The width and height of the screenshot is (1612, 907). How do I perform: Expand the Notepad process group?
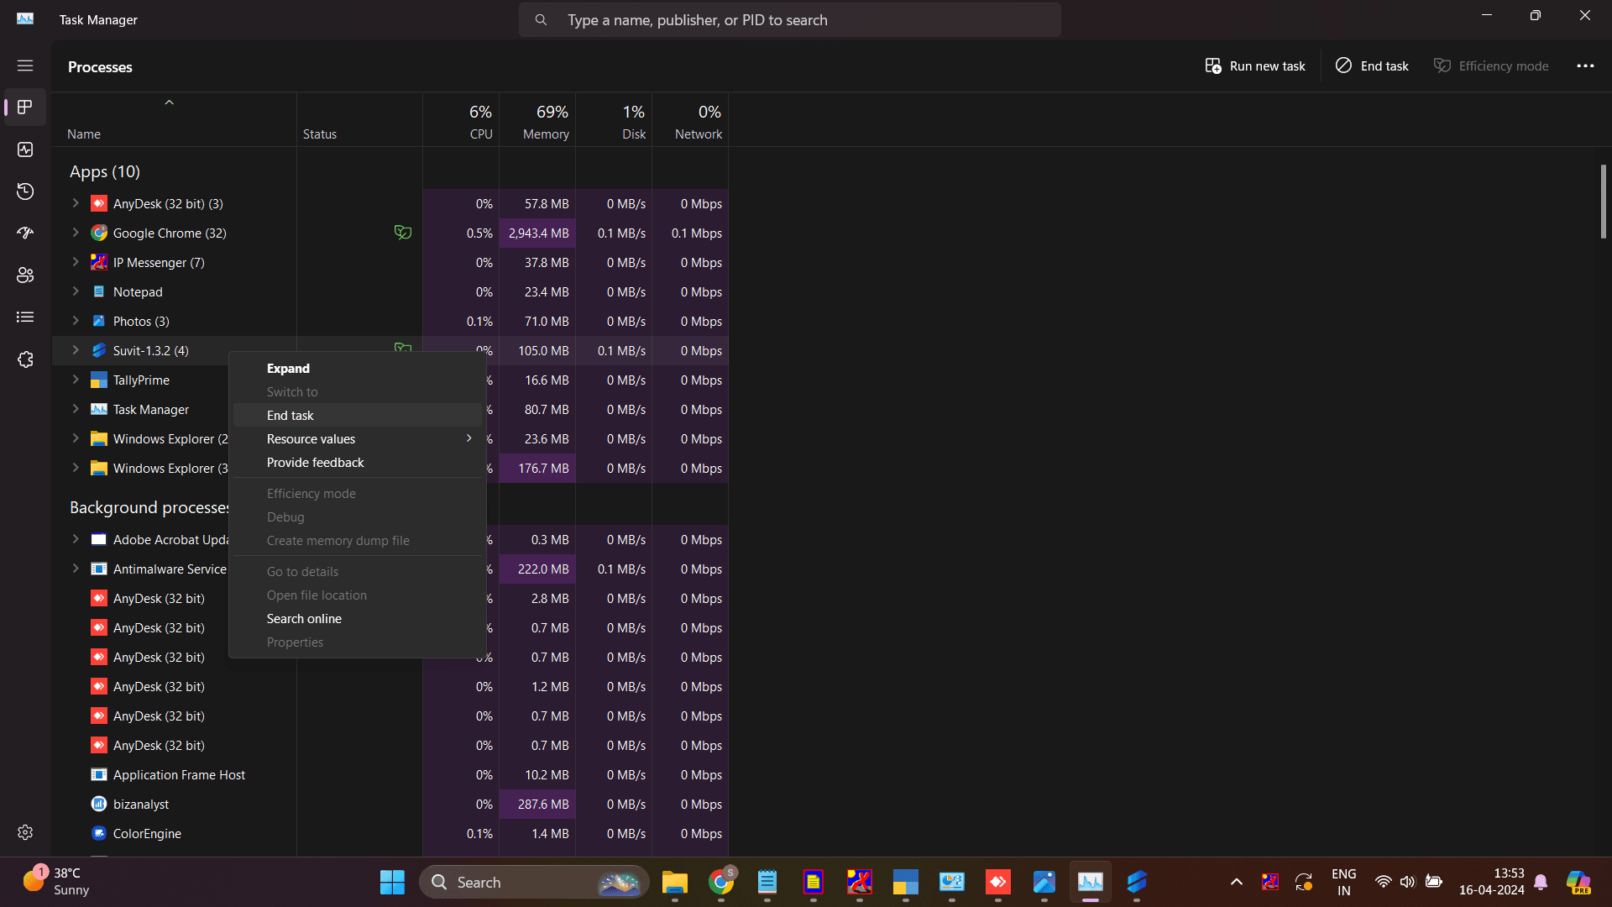point(76,291)
